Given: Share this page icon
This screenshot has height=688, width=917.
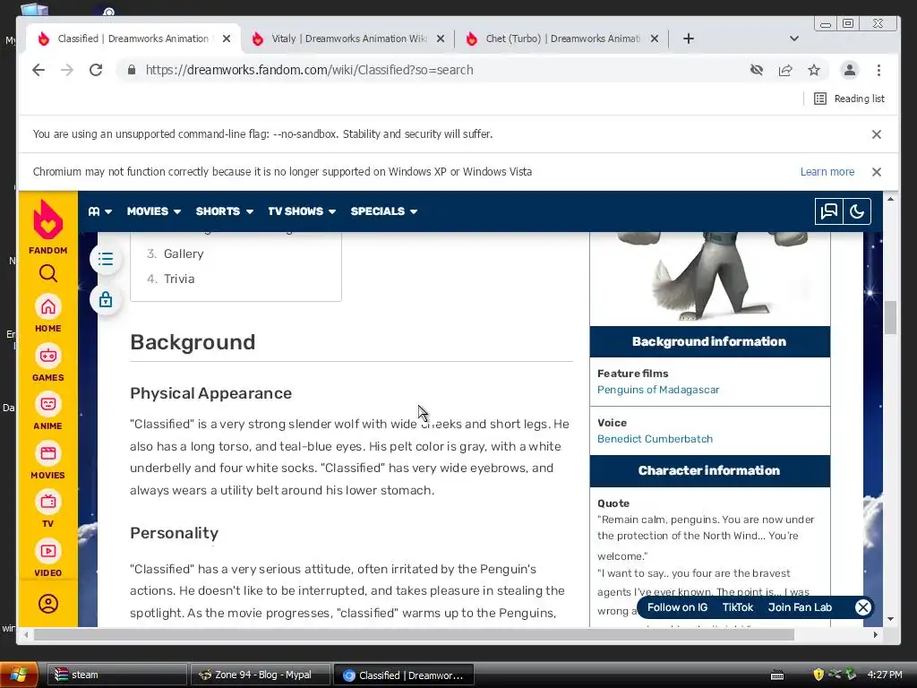Looking at the screenshot, I should pos(784,70).
